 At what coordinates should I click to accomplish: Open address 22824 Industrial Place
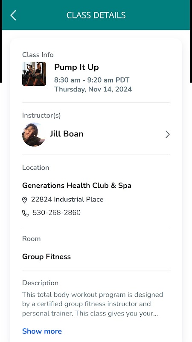point(67,199)
